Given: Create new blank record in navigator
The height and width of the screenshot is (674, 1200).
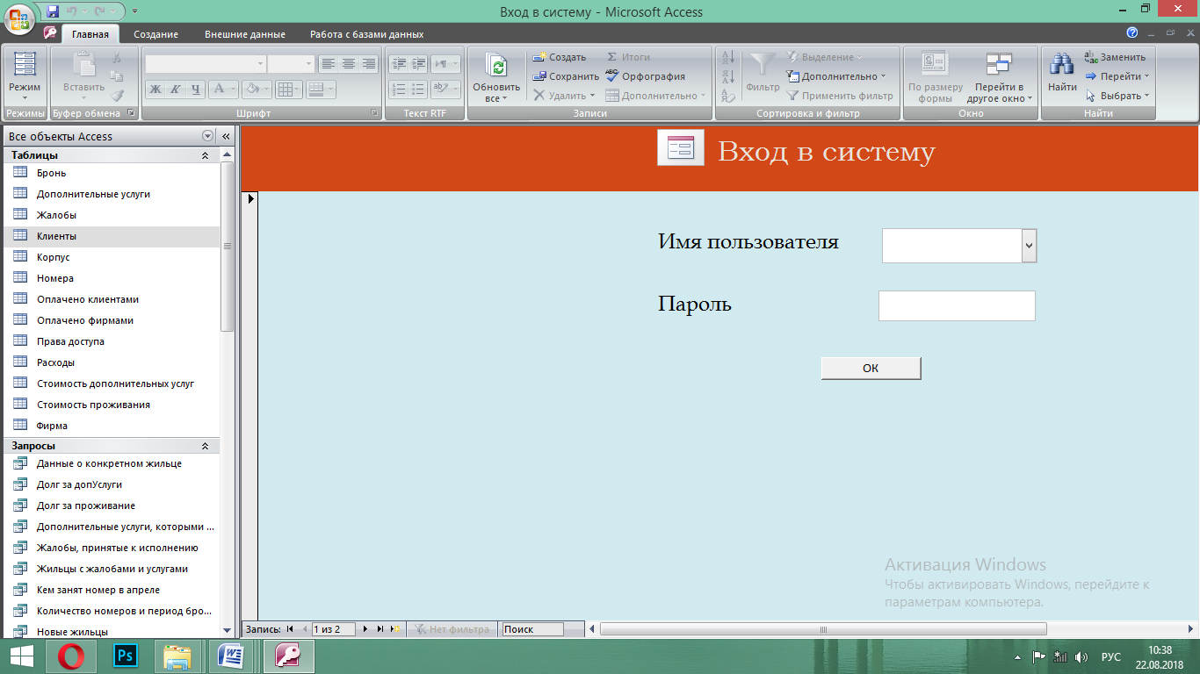Looking at the screenshot, I should coord(394,629).
